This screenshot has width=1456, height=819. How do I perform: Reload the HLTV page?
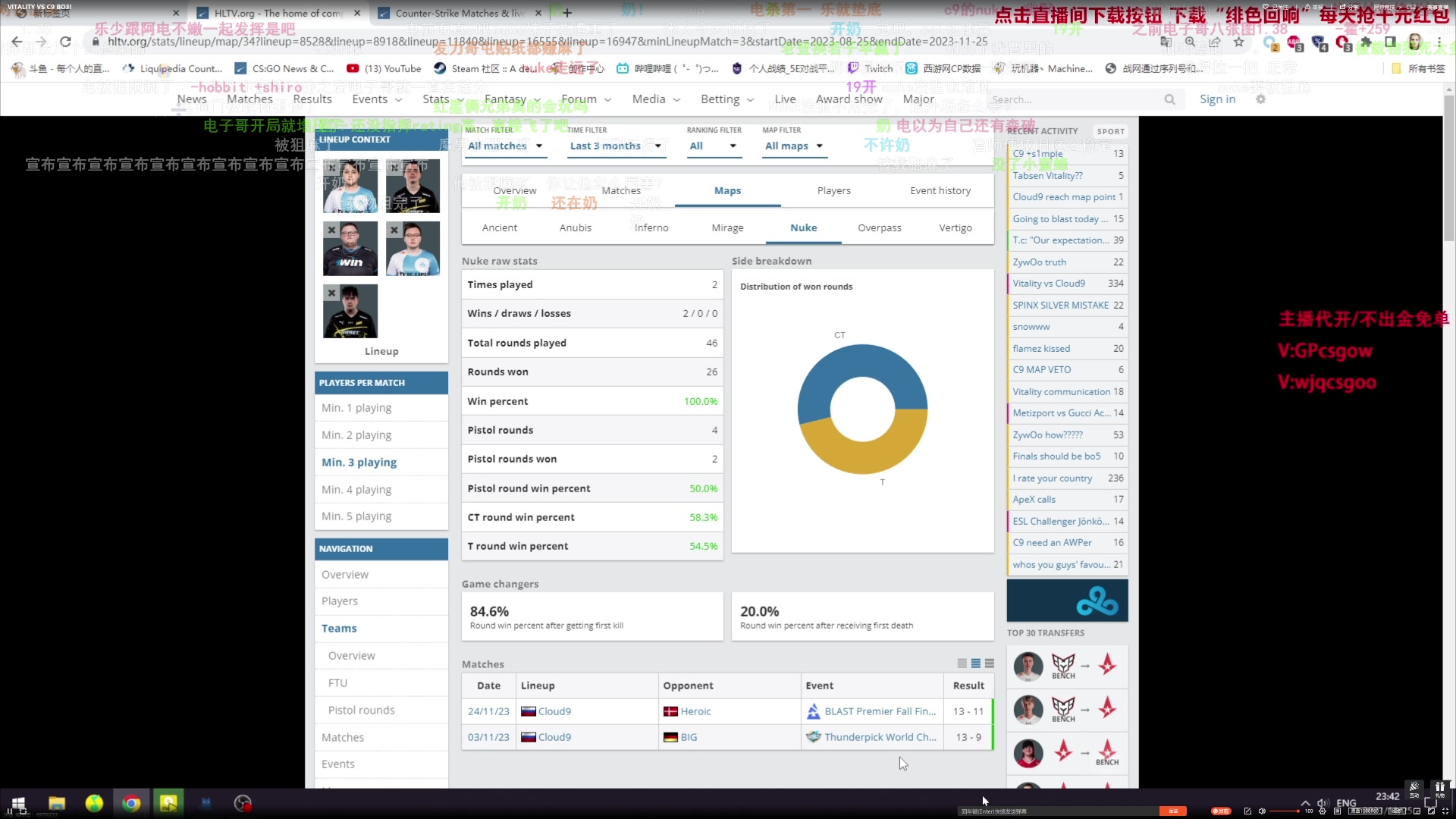[x=66, y=42]
